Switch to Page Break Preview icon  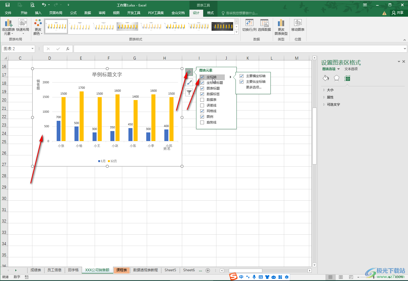tap(351, 277)
